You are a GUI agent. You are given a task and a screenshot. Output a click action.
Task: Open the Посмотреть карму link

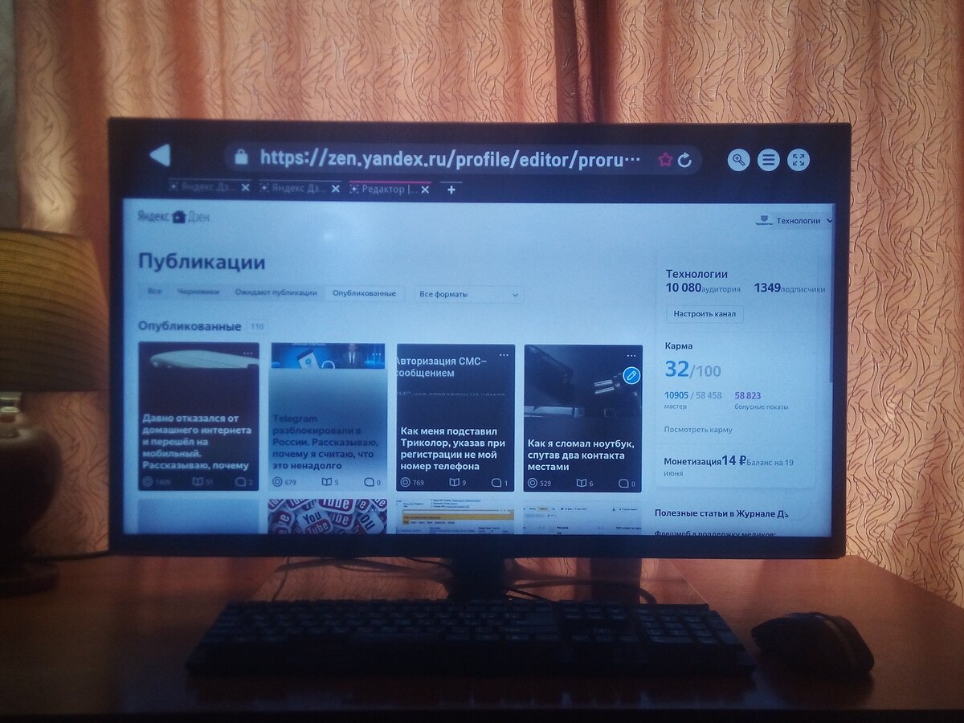pos(698,430)
